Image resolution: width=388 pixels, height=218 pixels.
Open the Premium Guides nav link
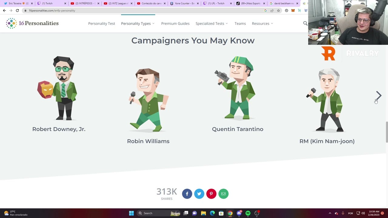click(x=175, y=23)
